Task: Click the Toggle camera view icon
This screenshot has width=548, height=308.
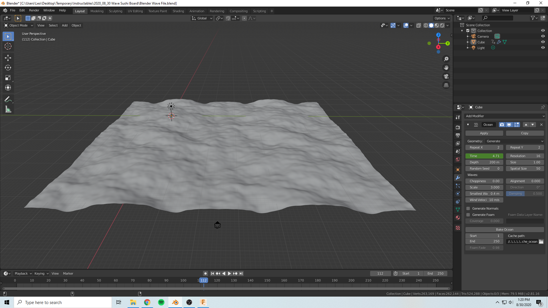Action: (446, 76)
